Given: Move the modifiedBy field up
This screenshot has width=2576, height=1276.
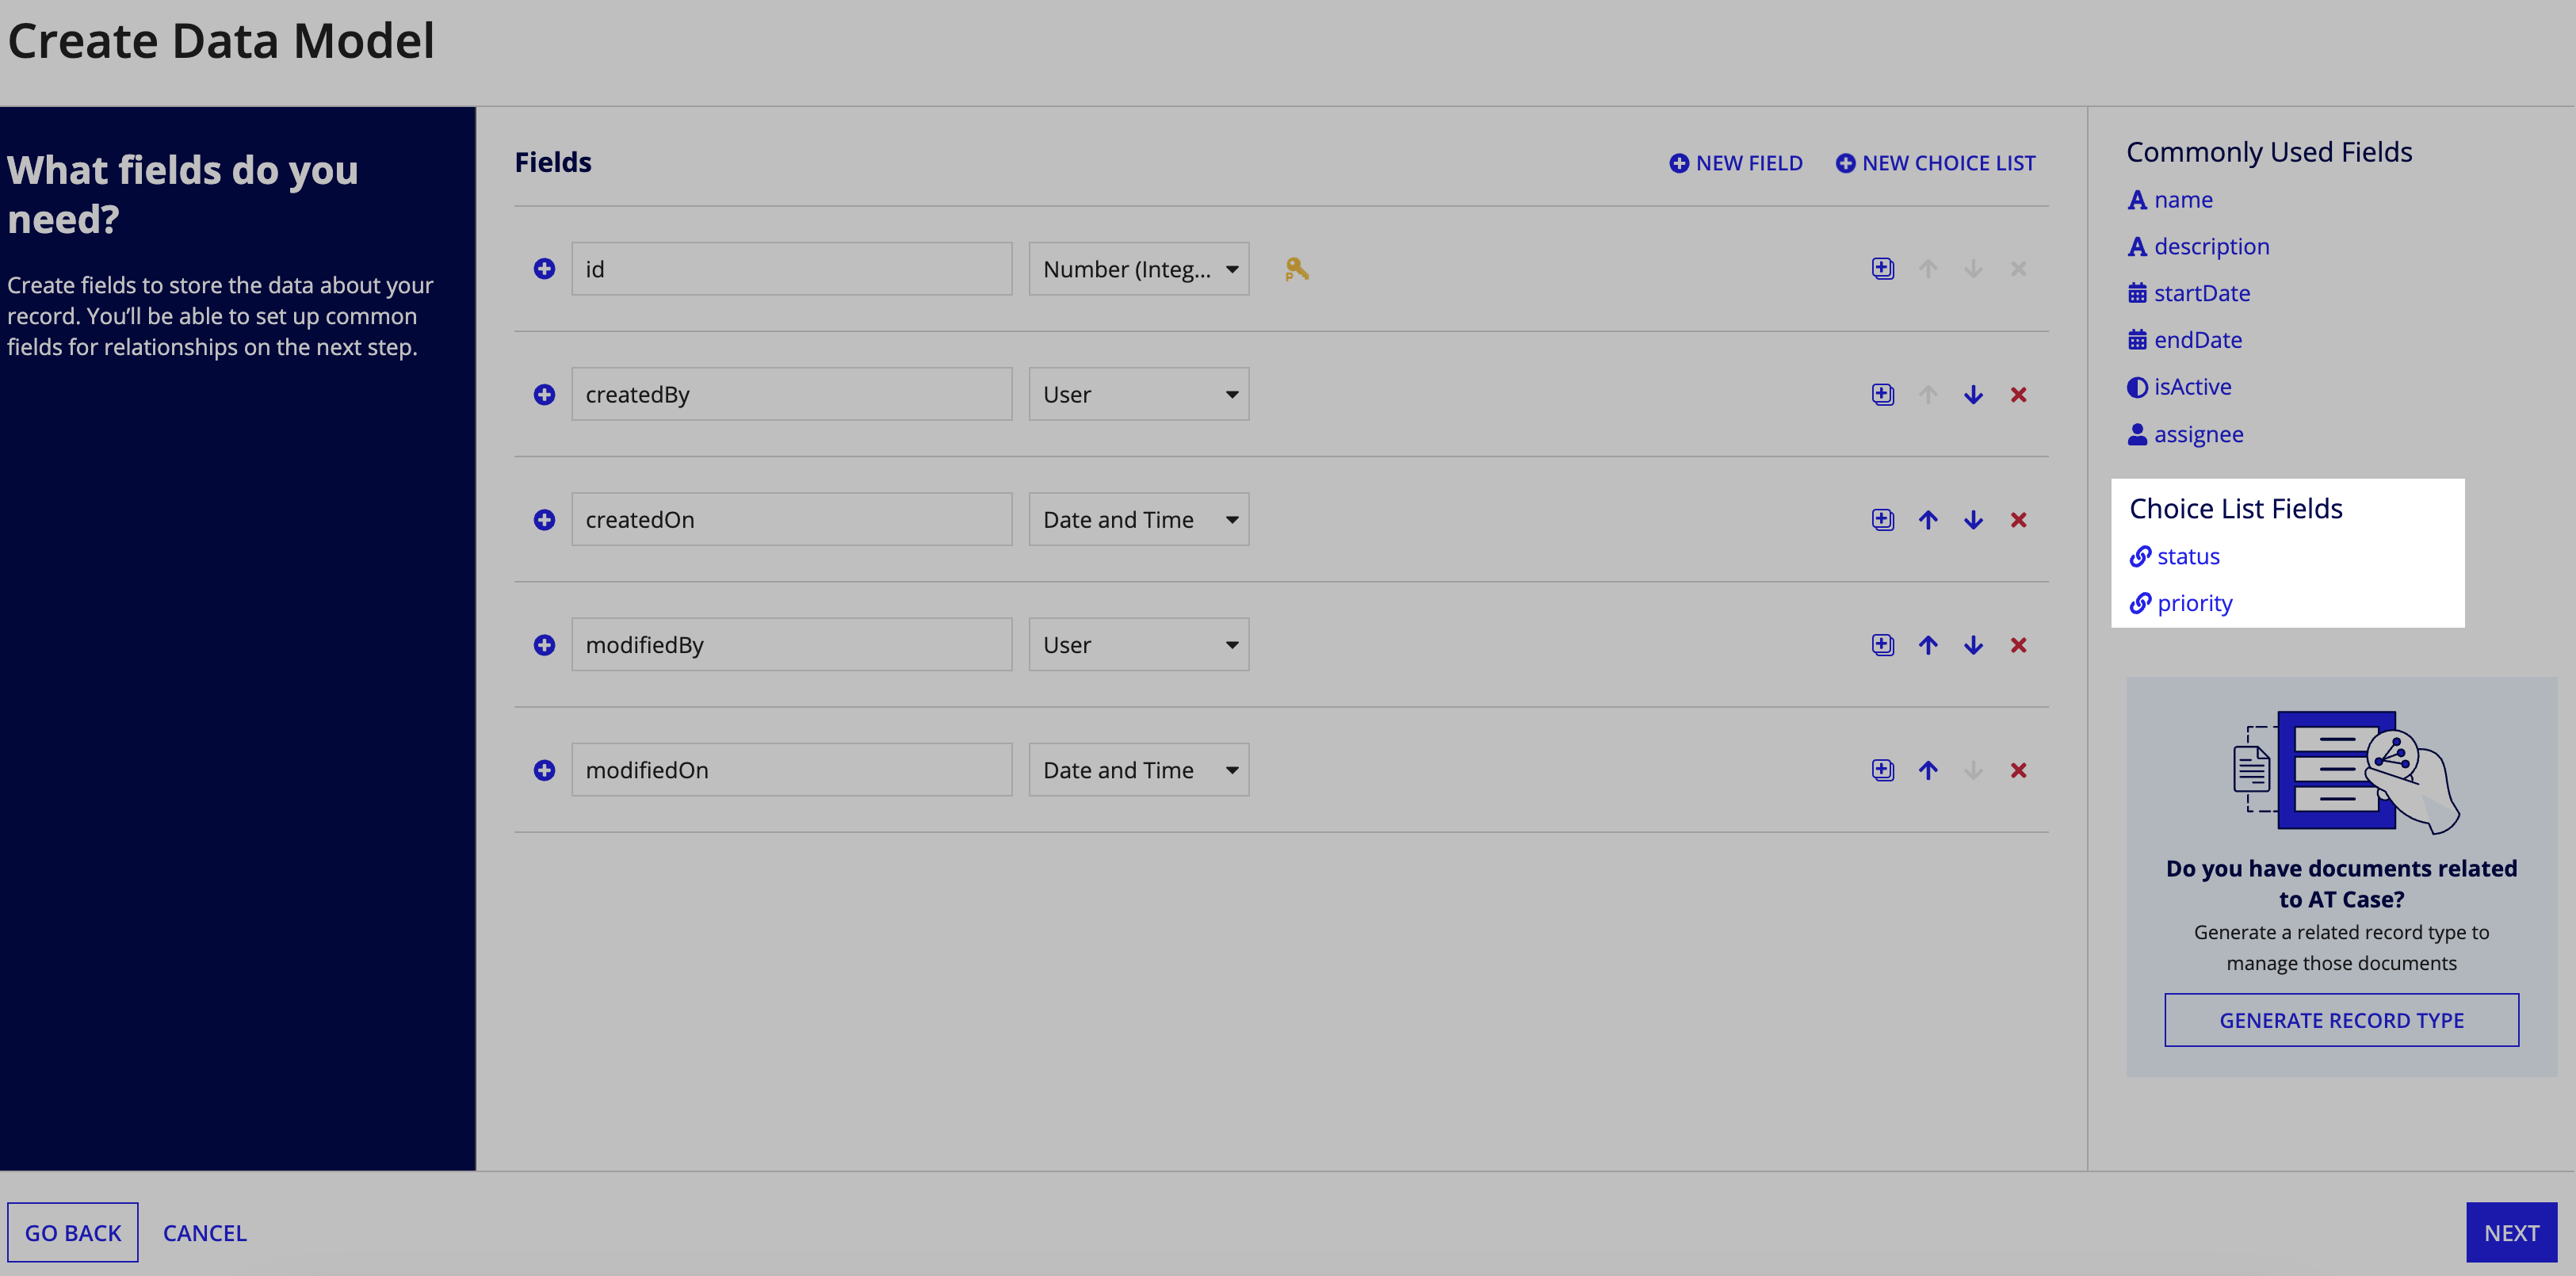Looking at the screenshot, I should pos(1928,645).
